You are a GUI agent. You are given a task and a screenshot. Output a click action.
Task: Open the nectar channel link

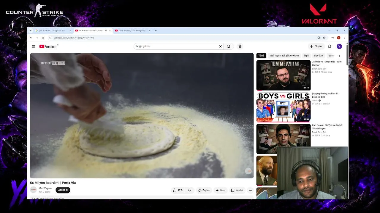click(x=315, y=101)
